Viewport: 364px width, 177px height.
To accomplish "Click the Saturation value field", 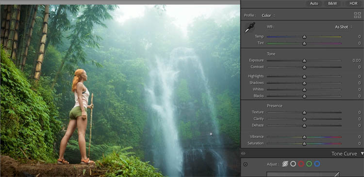I will (x=359, y=144).
